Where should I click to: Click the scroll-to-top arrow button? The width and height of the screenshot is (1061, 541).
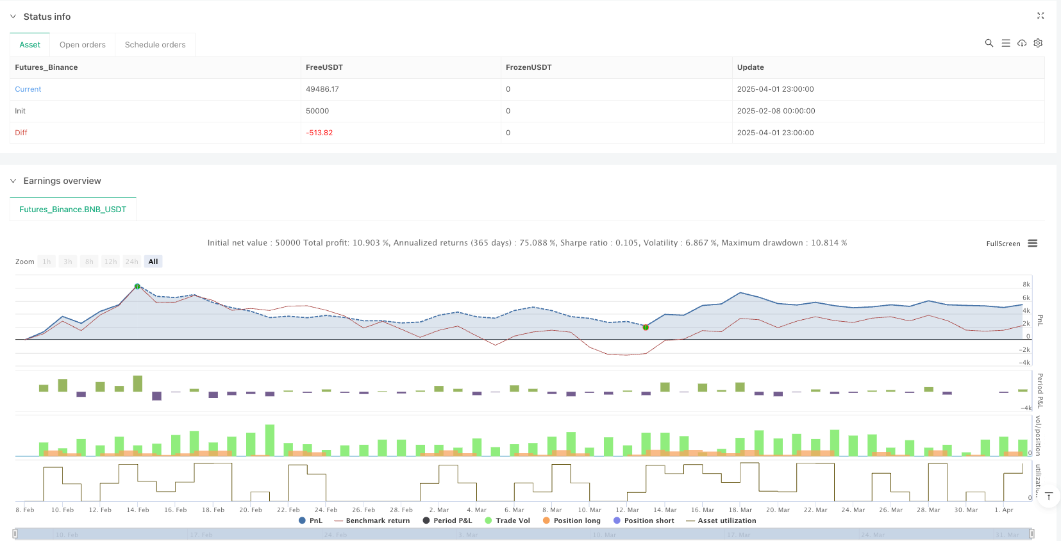click(x=1049, y=497)
